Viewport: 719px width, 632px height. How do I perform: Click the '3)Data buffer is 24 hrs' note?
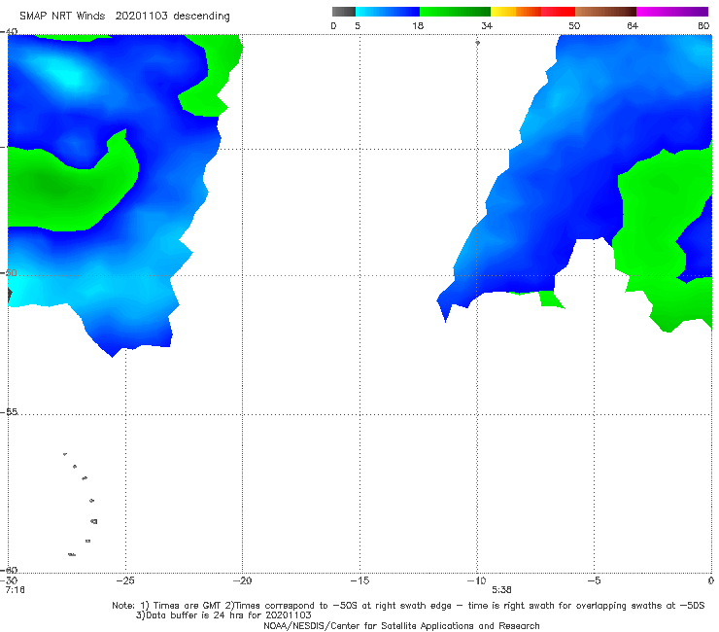point(223,615)
